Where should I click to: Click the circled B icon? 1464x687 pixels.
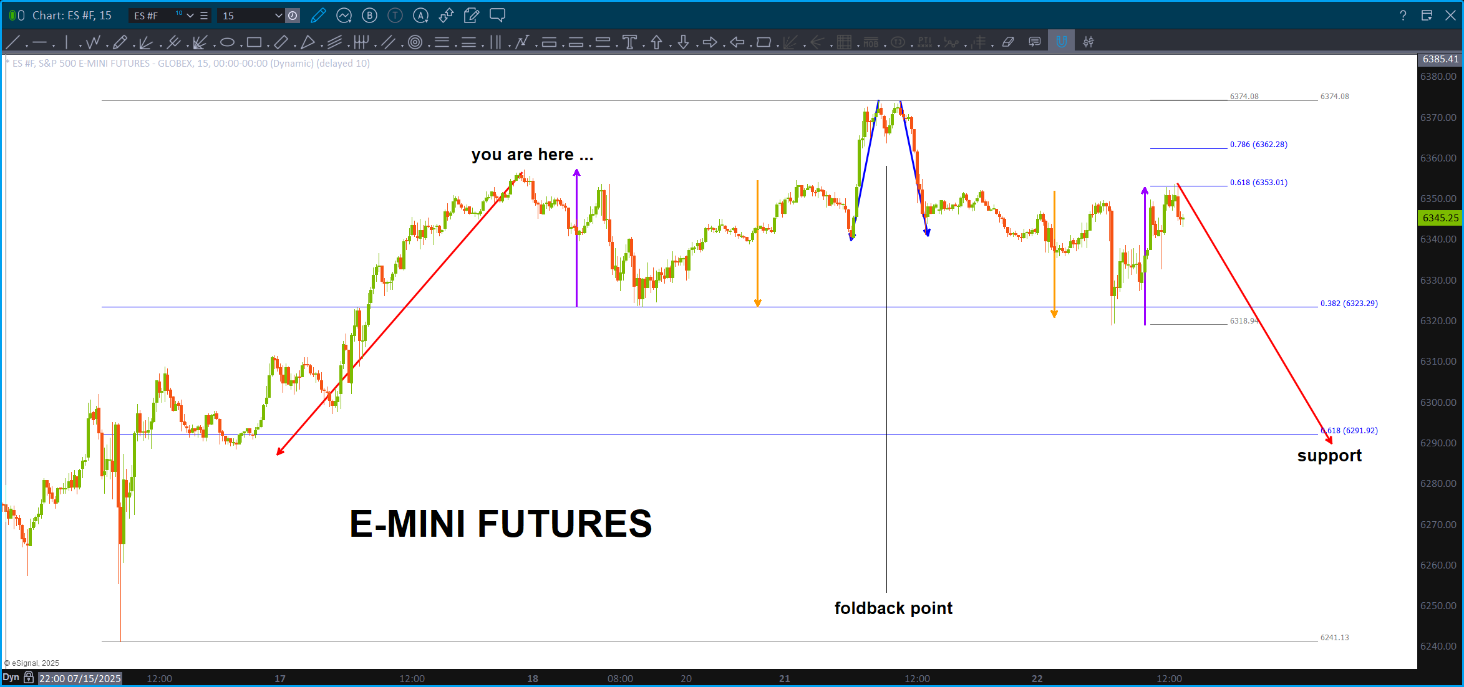[x=369, y=16]
